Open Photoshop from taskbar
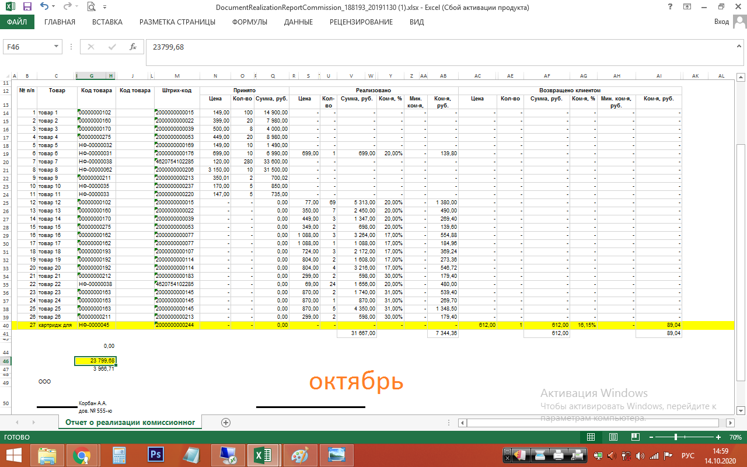The height and width of the screenshot is (467, 747). pos(155,455)
